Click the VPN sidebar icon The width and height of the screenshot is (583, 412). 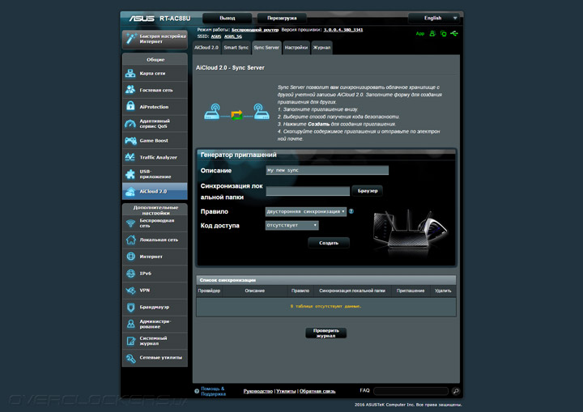pos(131,290)
